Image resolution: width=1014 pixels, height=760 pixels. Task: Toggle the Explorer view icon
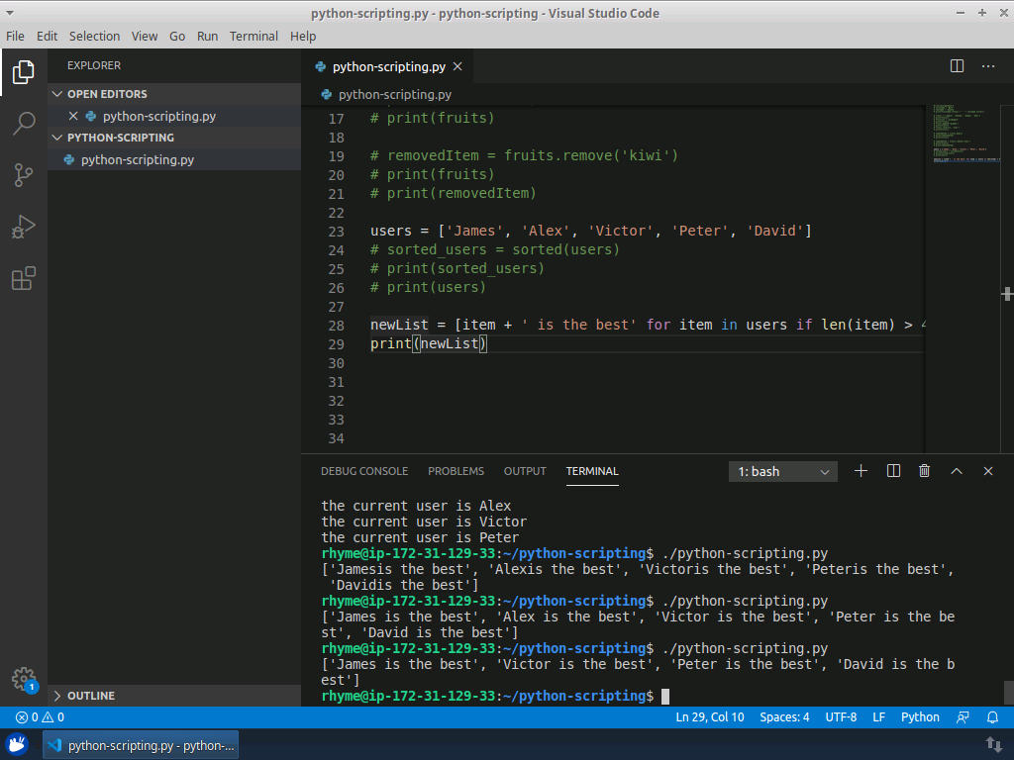[24, 72]
